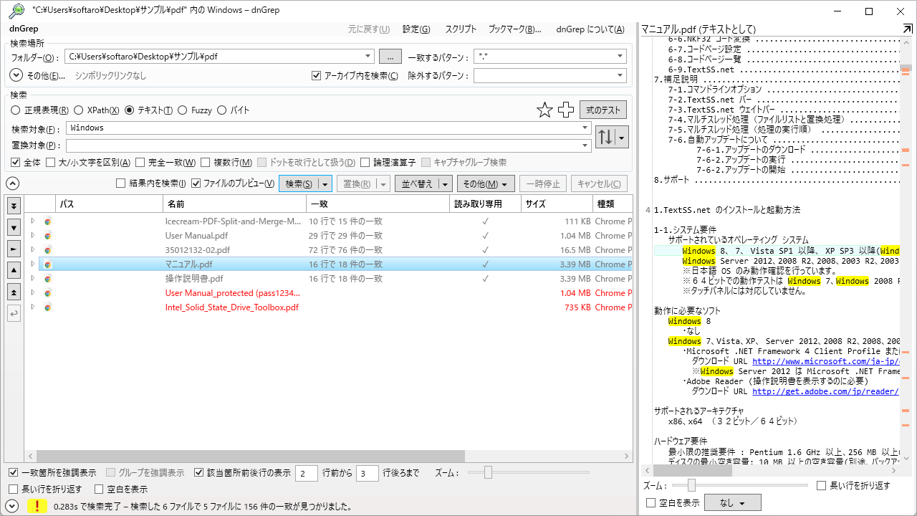Click the Chrome icon of 操作説明書.pdf
This screenshot has width=917, height=516.
[x=48, y=279]
